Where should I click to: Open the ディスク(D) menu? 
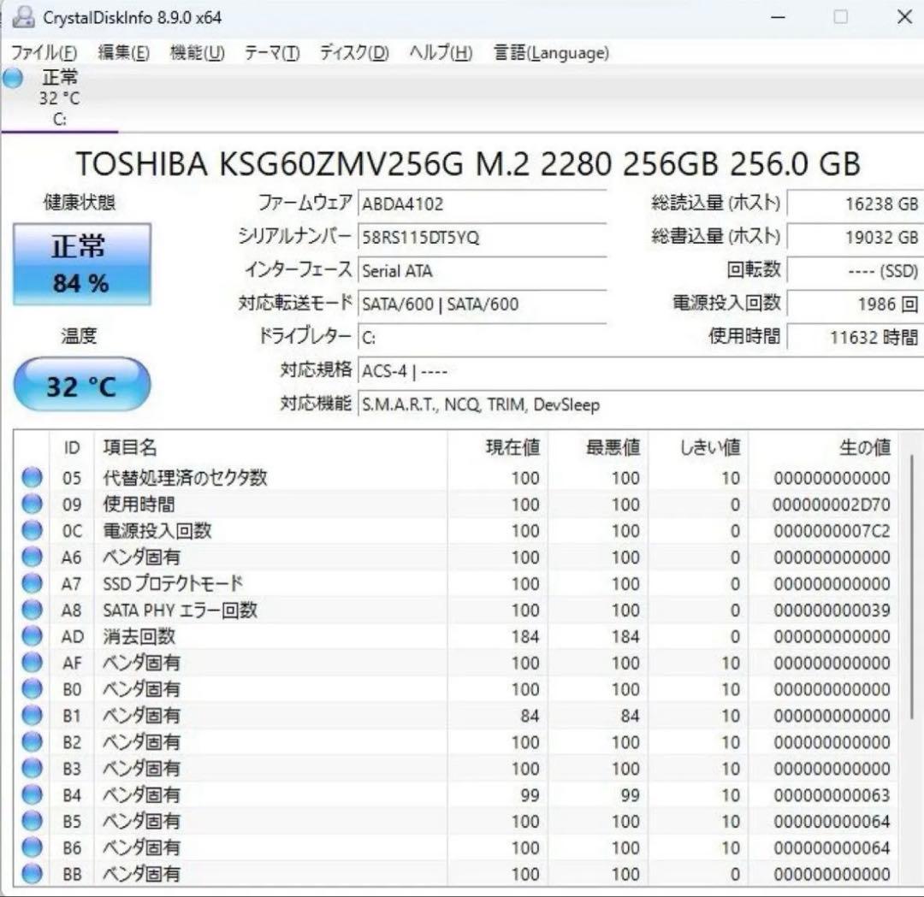(x=354, y=53)
